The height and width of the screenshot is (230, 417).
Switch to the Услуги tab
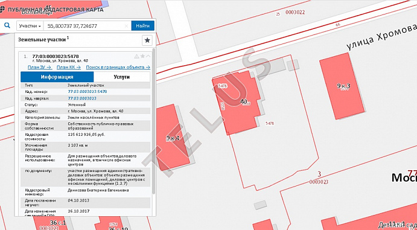point(121,77)
